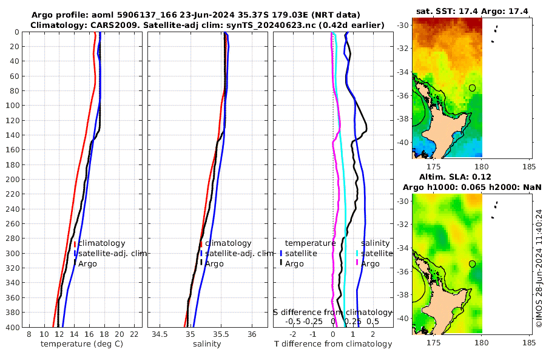The width and height of the screenshot is (546, 352).
Task: Click the 'S difference from climatology' label
Action: [332, 313]
